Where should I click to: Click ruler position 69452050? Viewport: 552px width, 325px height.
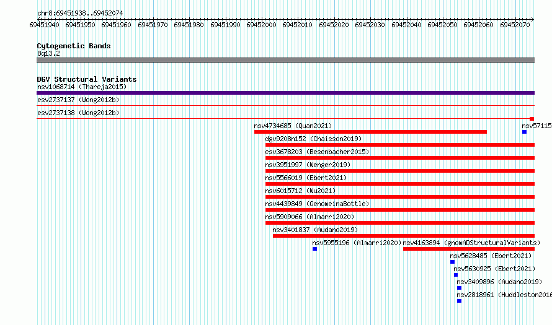point(442,25)
